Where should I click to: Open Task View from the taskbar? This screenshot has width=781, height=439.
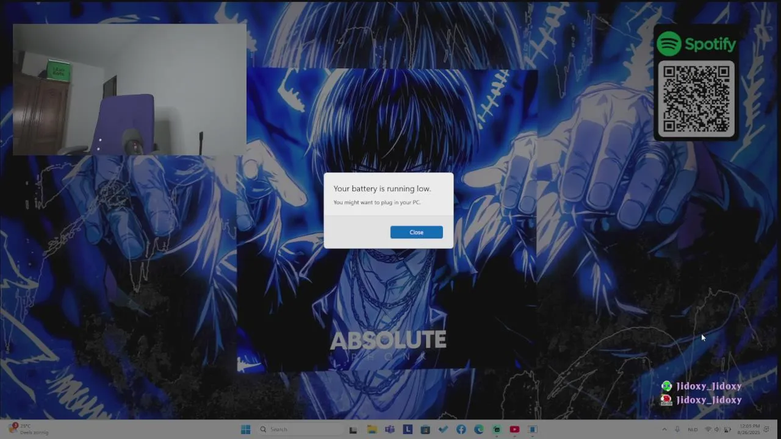tap(353, 429)
